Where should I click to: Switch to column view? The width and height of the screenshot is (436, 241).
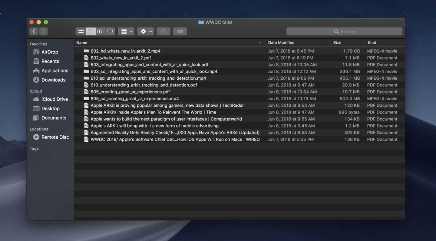(100, 31)
